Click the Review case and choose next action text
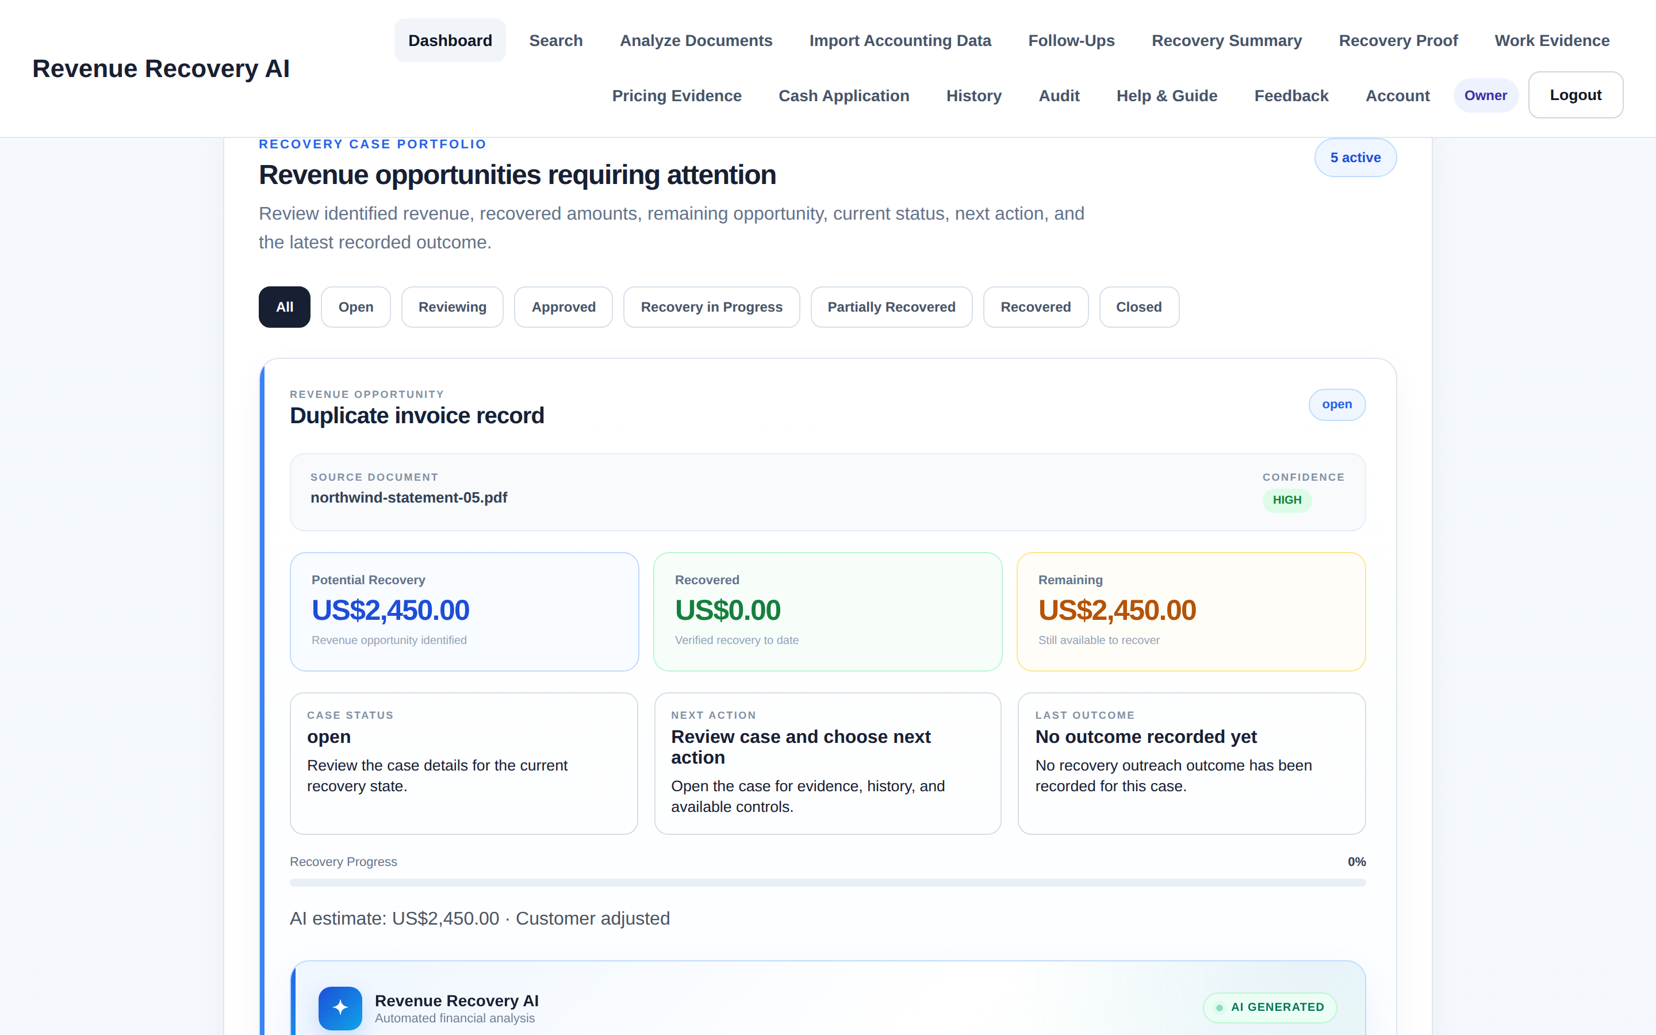The height and width of the screenshot is (1035, 1656). click(800, 747)
